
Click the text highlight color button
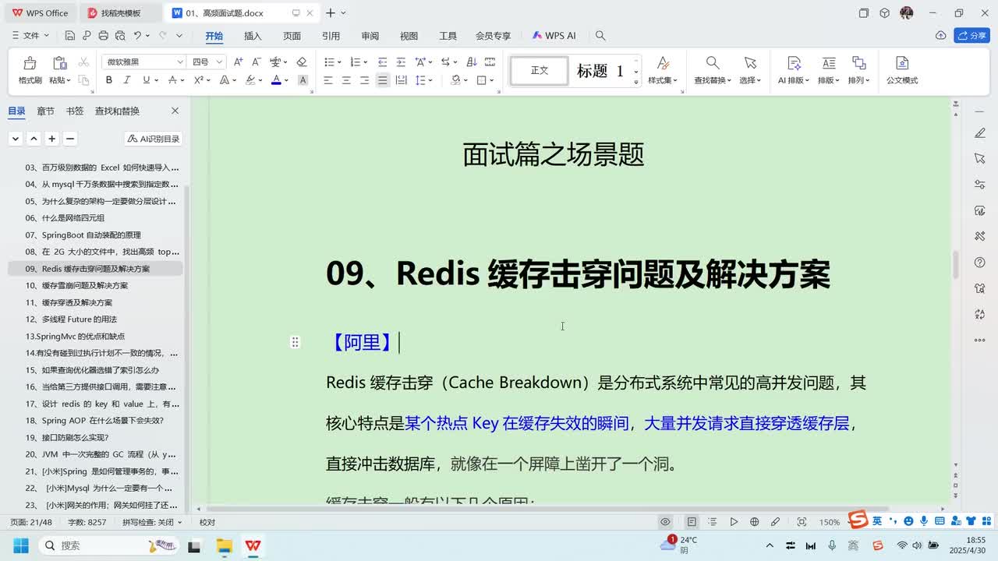(251, 80)
